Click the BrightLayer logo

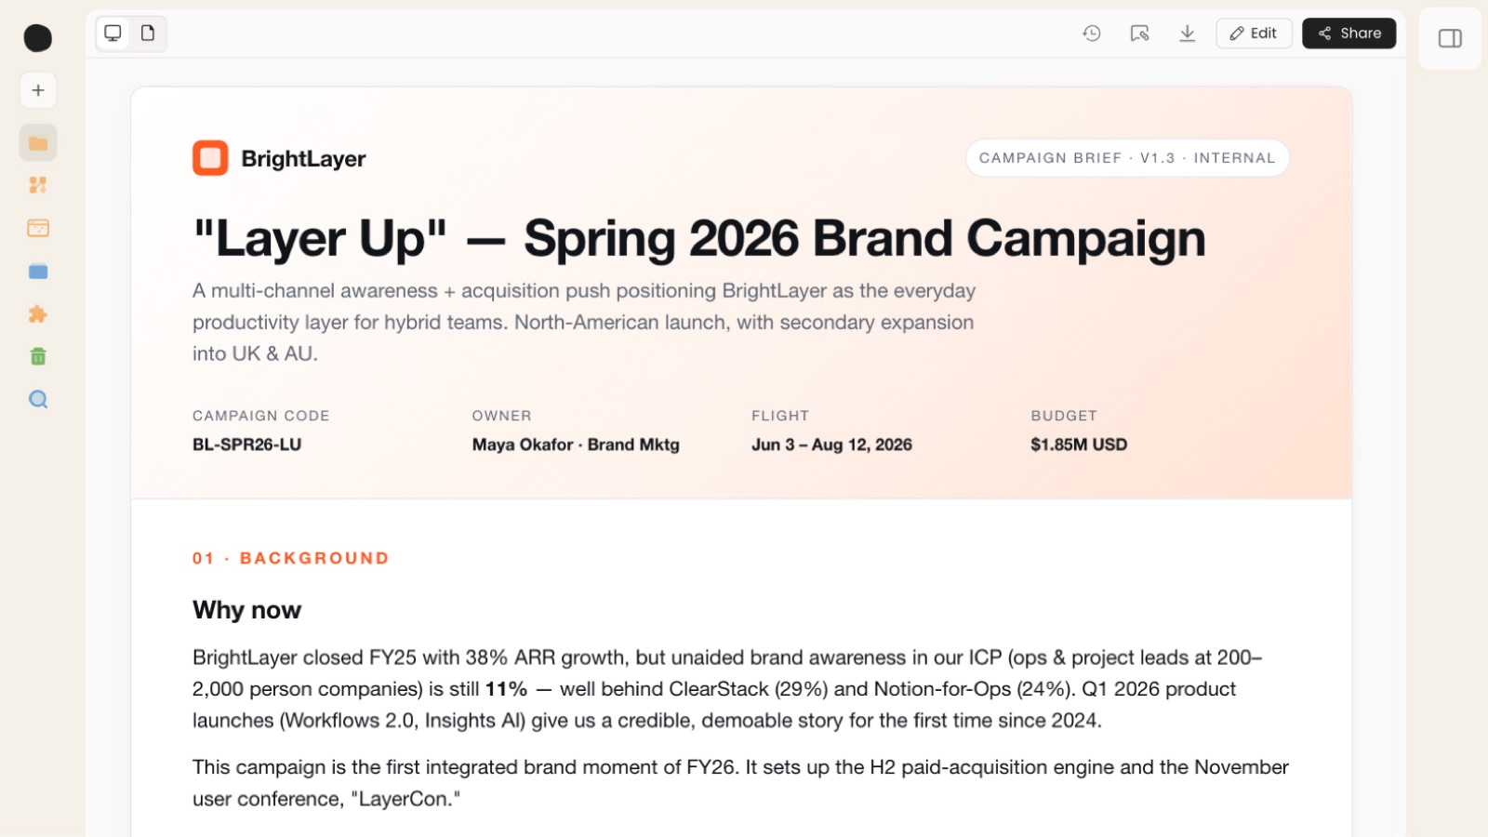point(279,158)
